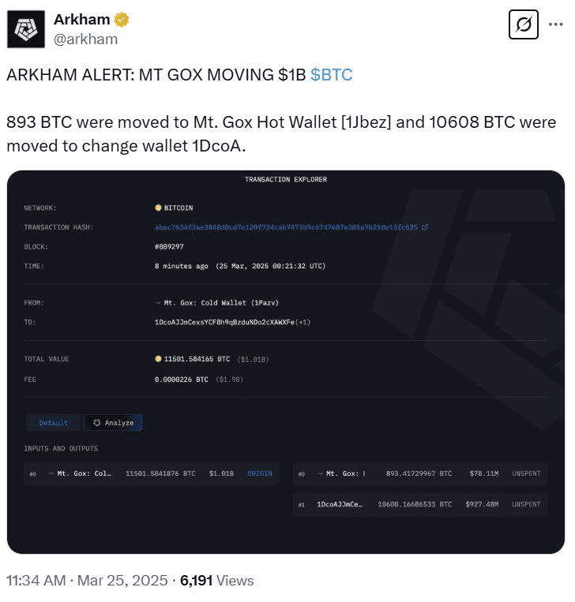Click the 1DcoAJJmCe output row #1

pos(420,504)
